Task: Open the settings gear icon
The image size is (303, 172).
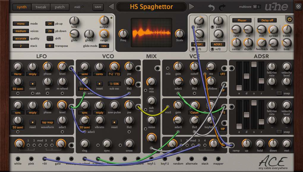Action: tap(298, 7)
